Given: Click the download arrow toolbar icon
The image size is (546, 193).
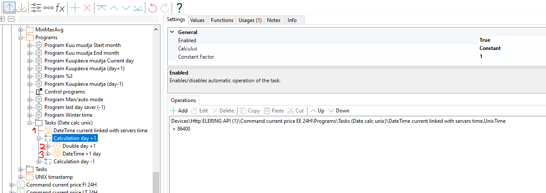Looking at the screenshot, I should (x=22, y=7).
